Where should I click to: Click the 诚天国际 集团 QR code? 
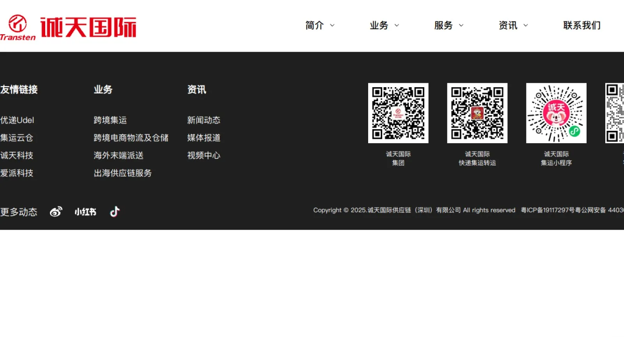tap(398, 113)
